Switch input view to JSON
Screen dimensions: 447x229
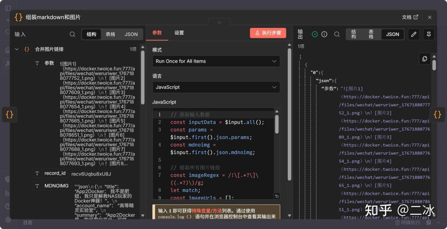coord(131,34)
